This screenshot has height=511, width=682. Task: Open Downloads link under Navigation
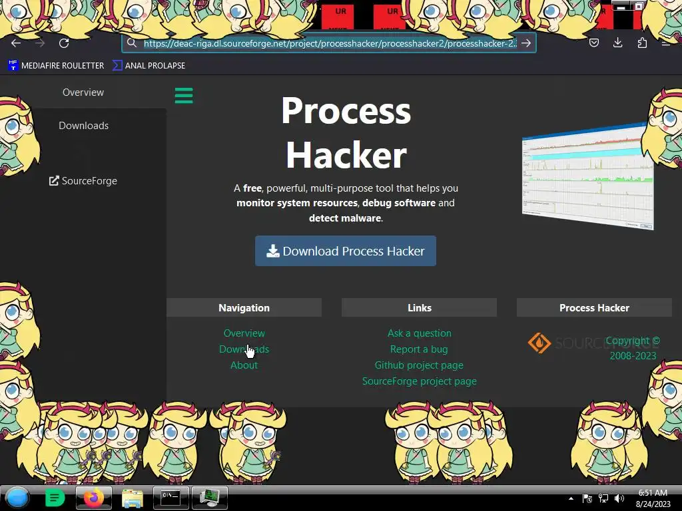244,349
